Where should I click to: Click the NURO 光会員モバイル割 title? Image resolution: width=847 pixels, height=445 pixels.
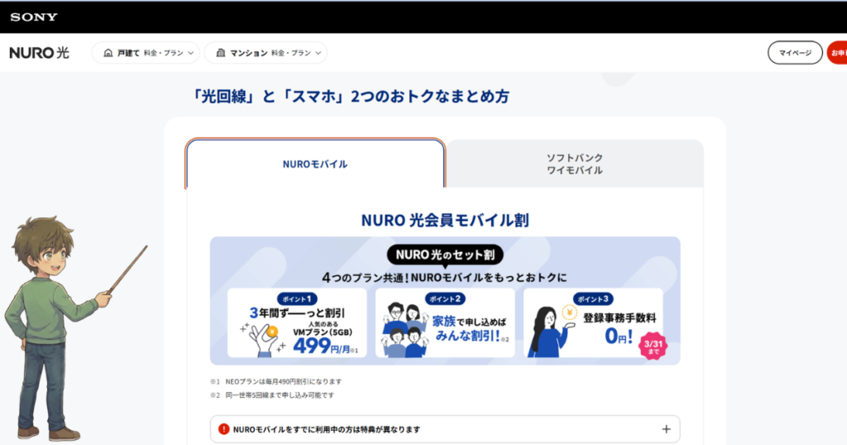coord(445,220)
